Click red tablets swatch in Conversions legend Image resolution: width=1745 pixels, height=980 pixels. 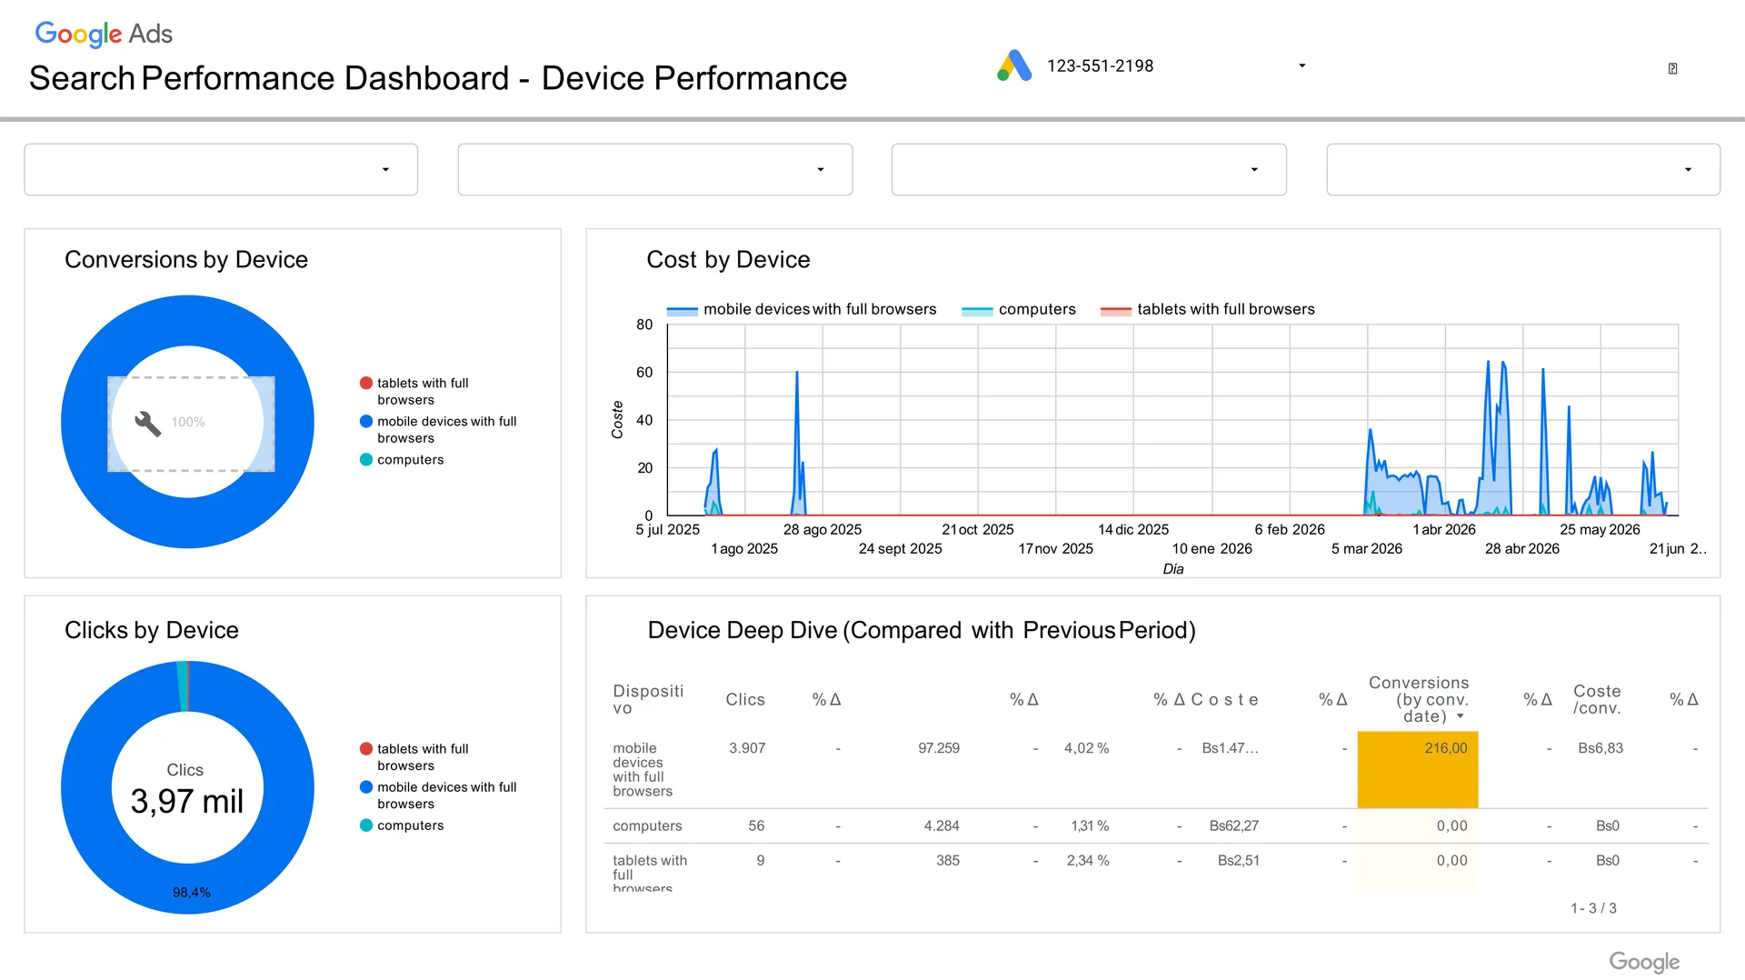[366, 384]
